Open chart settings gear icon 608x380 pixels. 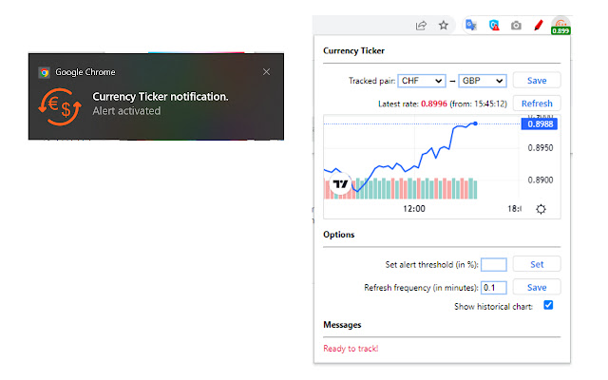pyautogui.click(x=541, y=209)
